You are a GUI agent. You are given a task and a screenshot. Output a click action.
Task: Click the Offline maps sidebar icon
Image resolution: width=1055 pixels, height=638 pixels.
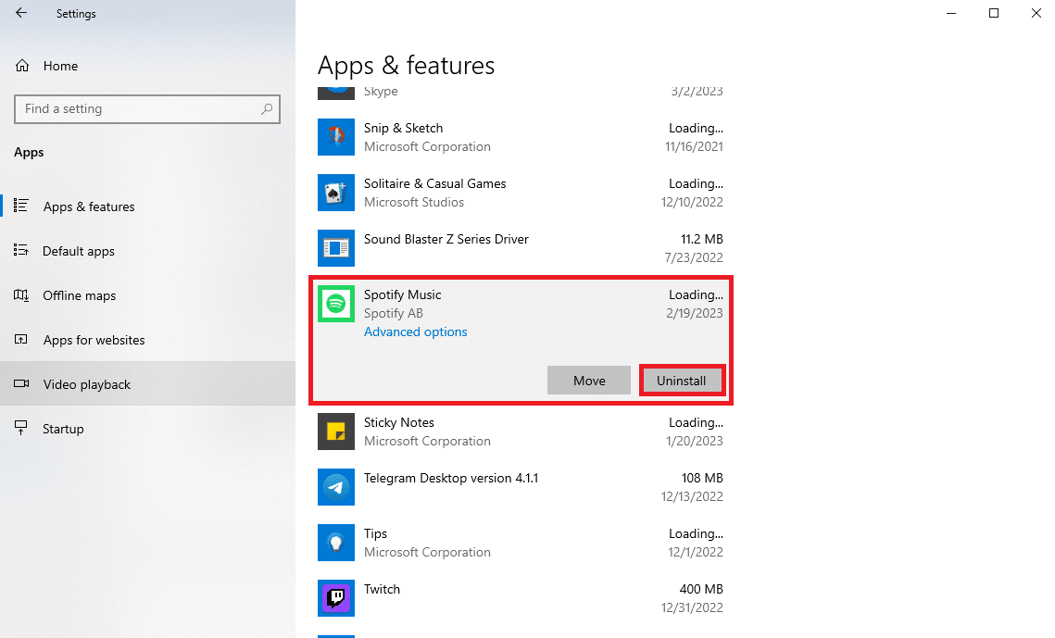click(x=21, y=295)
